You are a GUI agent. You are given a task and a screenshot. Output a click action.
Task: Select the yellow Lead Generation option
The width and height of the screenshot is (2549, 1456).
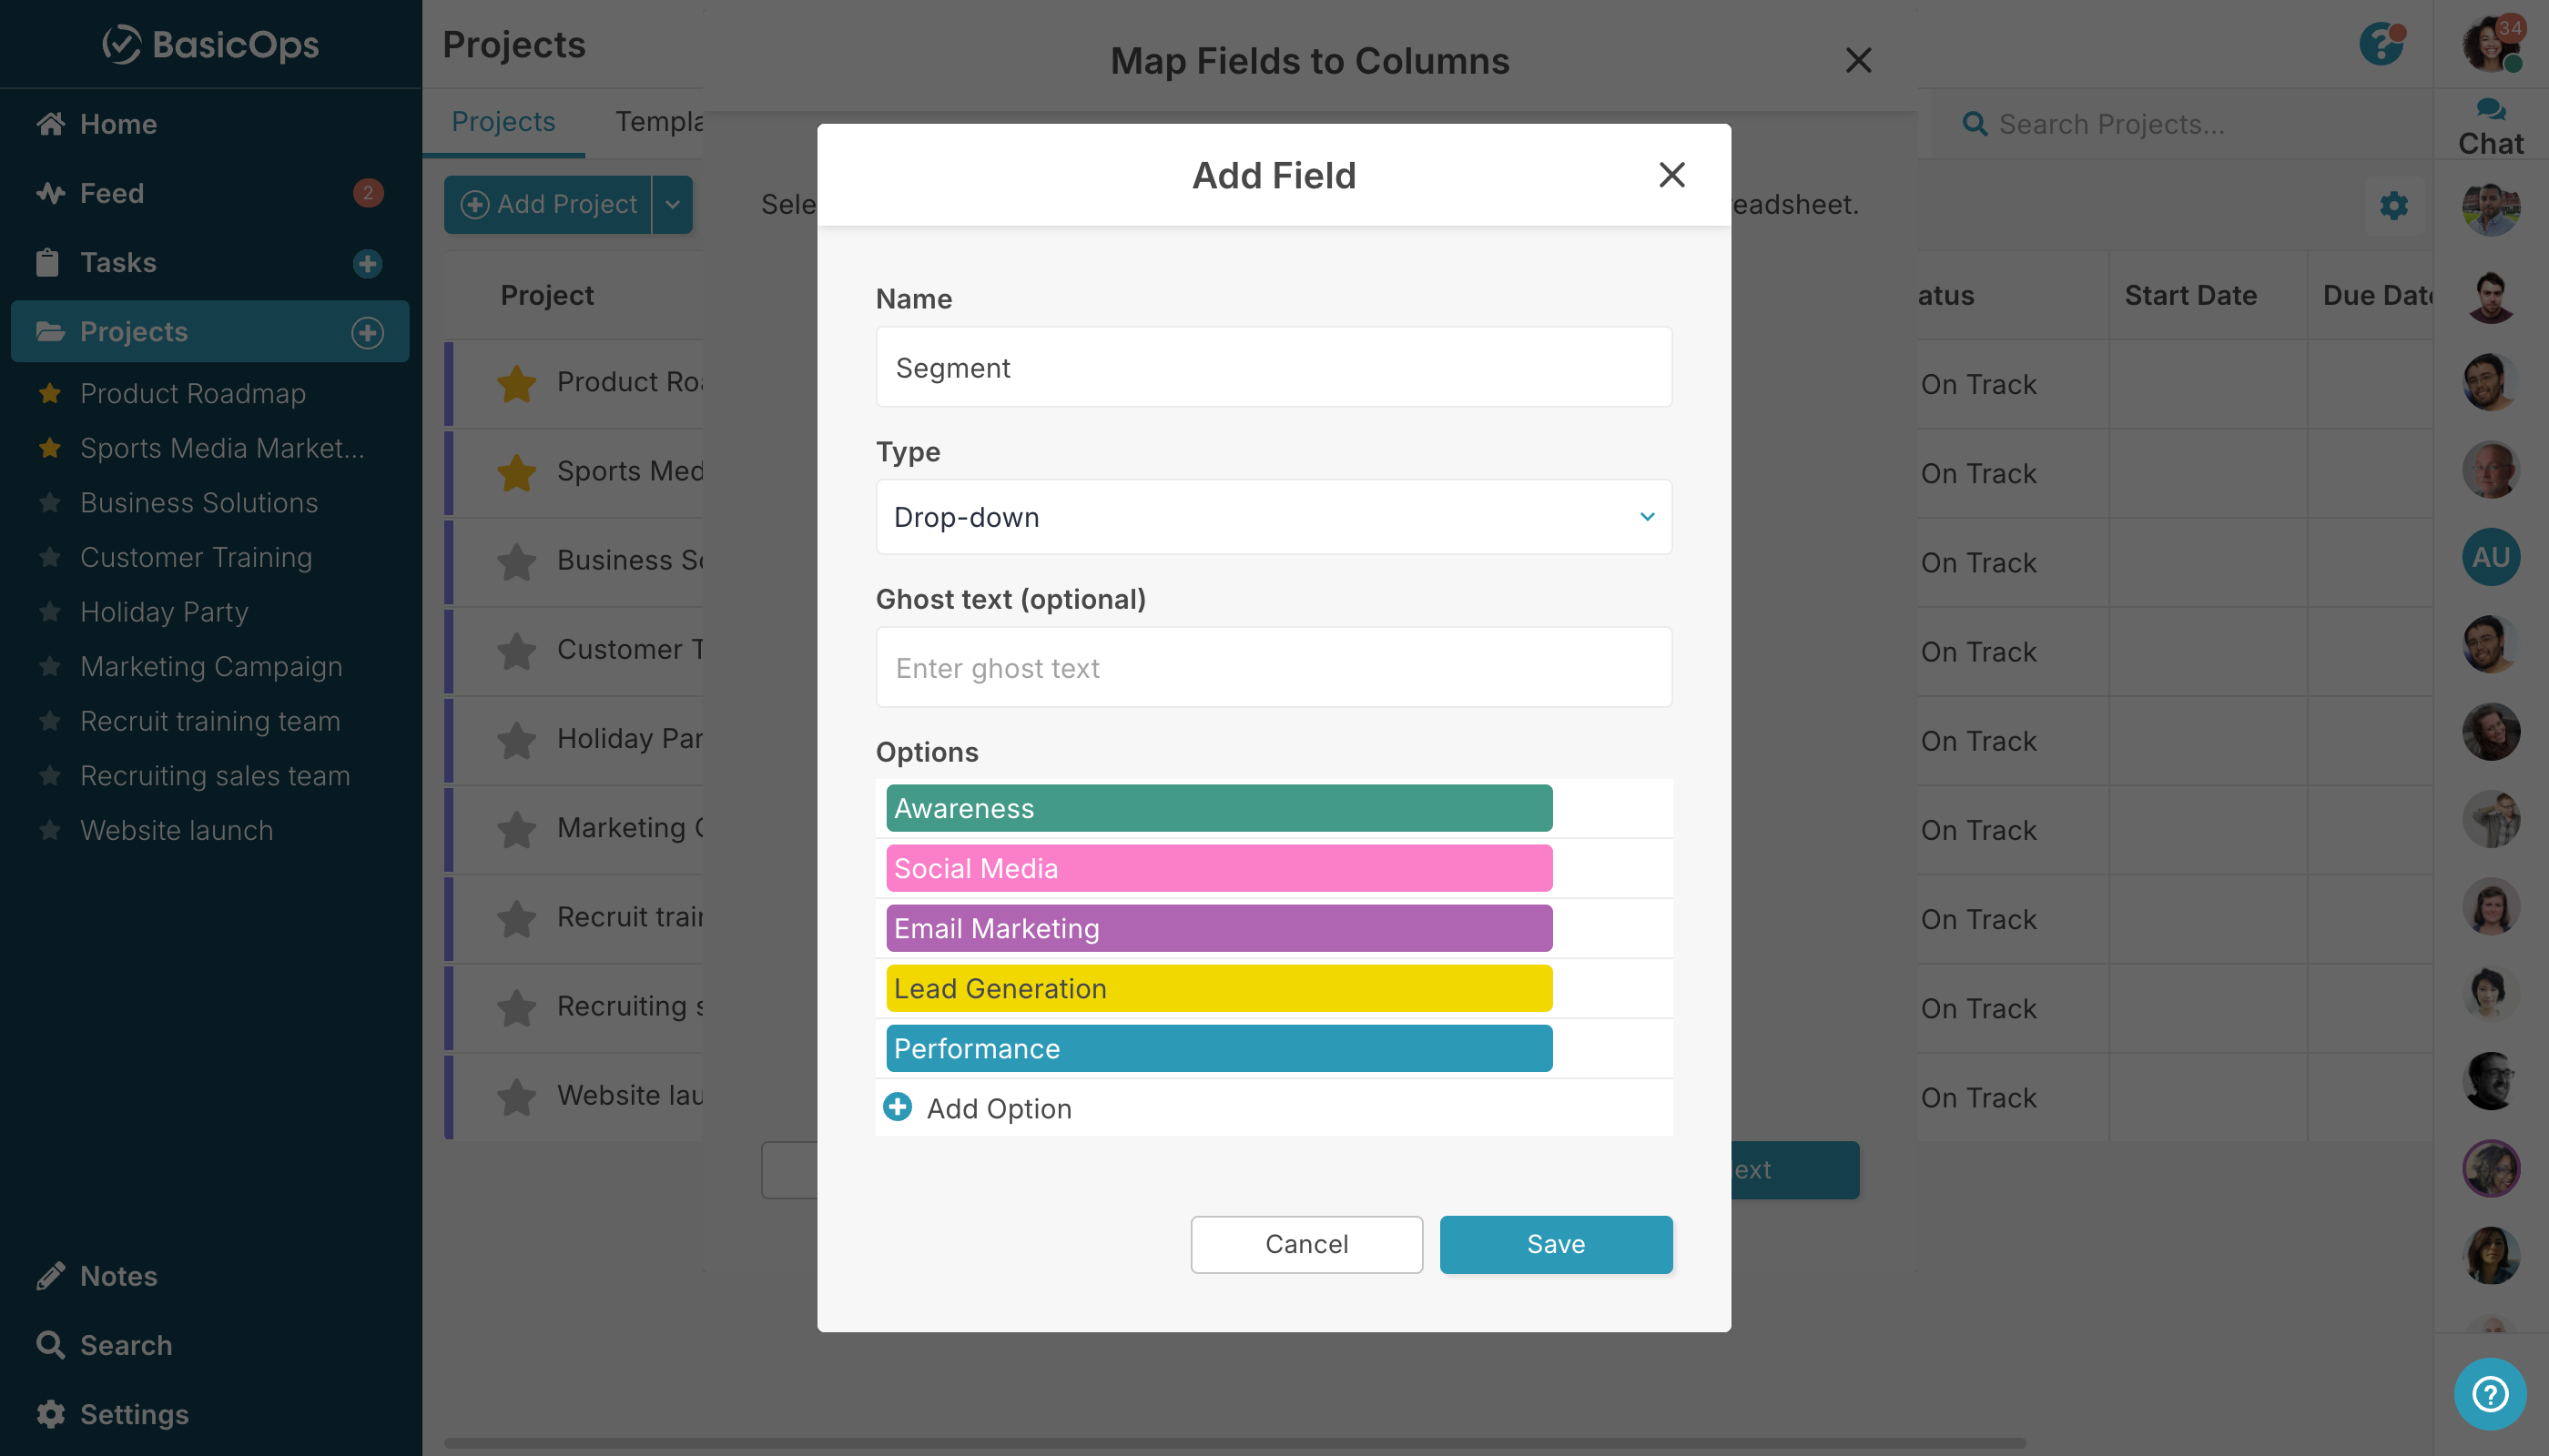click(x=1217, y=988)
